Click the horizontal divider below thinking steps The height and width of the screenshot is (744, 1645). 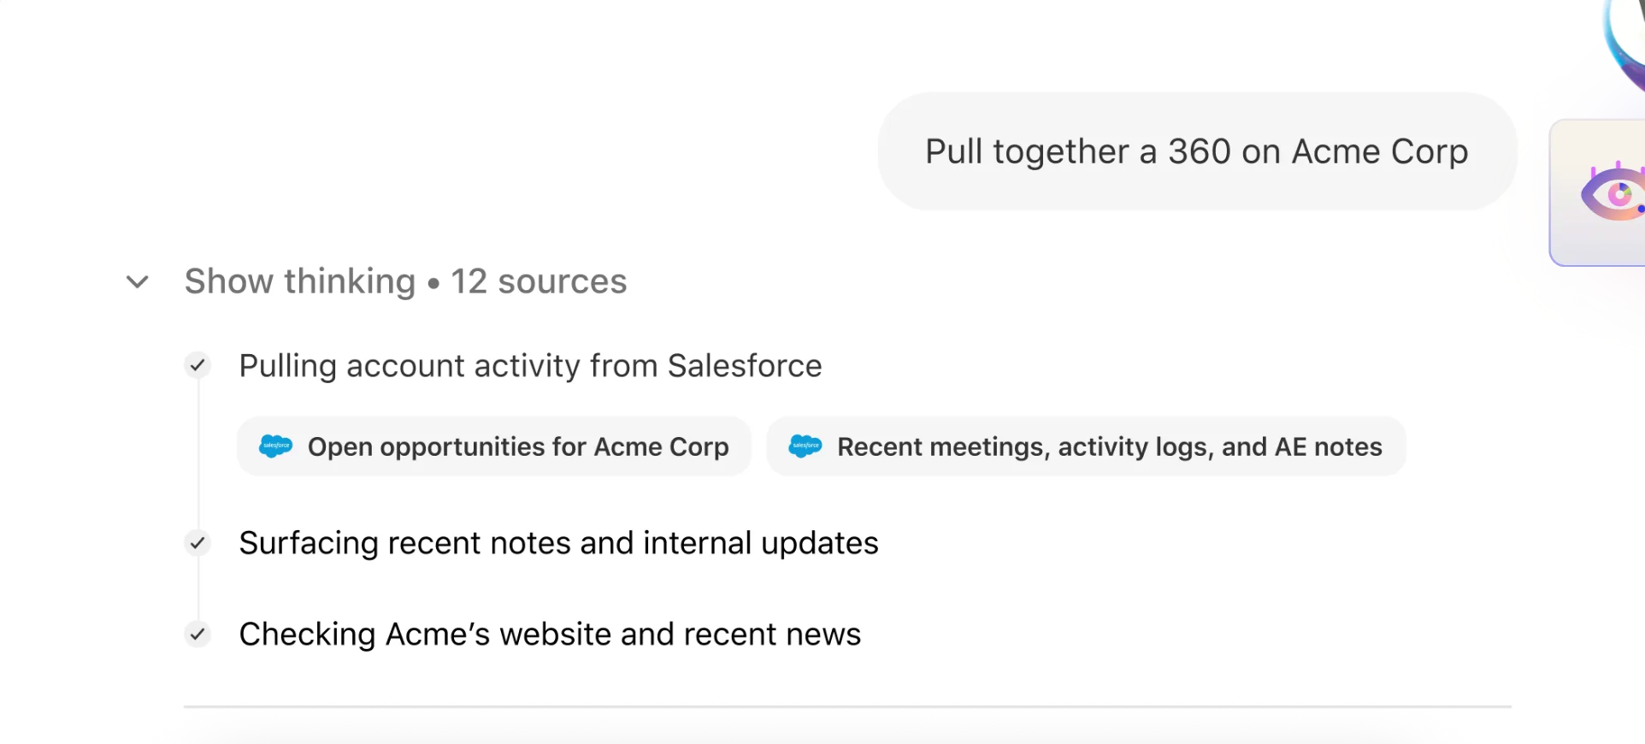(x=847, y=706)
